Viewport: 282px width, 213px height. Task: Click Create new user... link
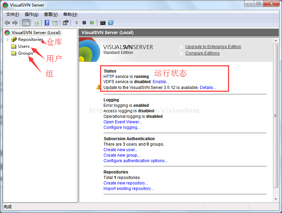click(x=121, y=150)
